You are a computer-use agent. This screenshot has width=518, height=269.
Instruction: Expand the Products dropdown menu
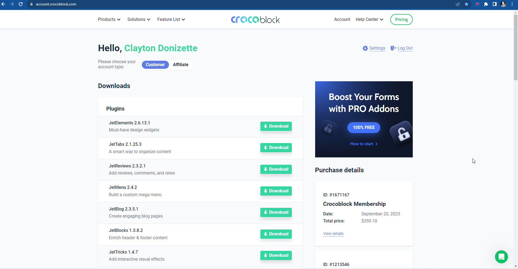[x=109, y=20]
